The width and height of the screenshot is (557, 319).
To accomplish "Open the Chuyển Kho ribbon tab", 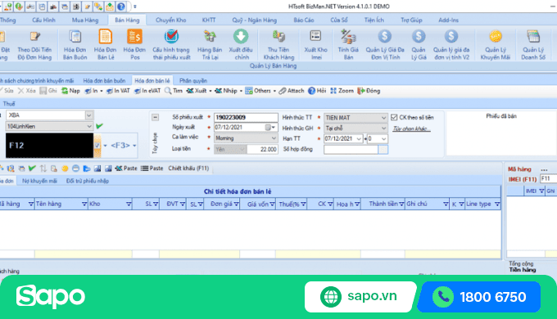I will click(x=171, y=20).
